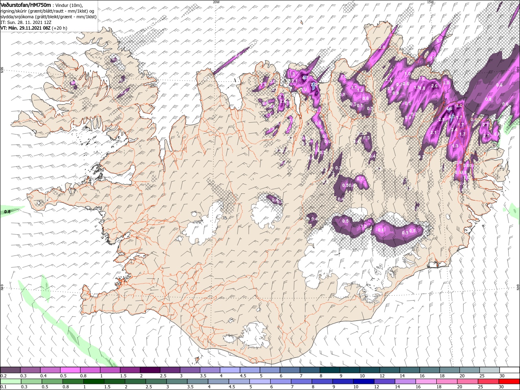This screenshot has height=390, width=520.
Task: Click the deep blue 10–12 rain swatch
Action: click(x=364, y=381)
